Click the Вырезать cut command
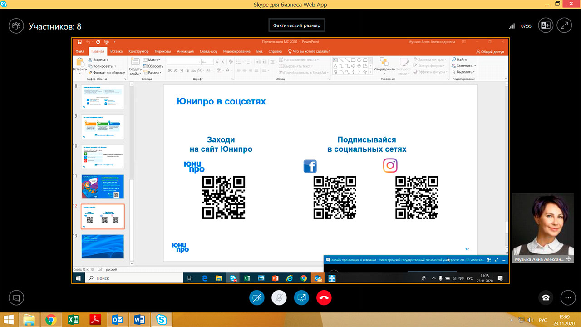581x327 pixels. click(x=98, y=60)
